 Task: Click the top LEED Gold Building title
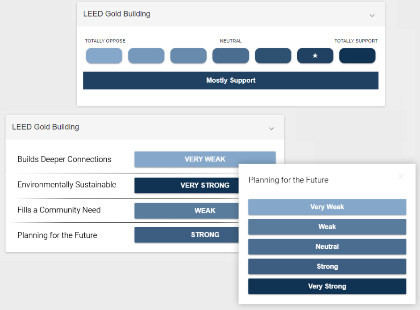(116, 14)
